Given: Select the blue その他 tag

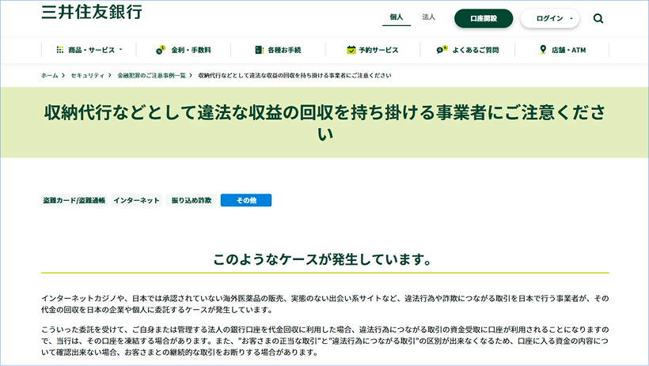Looking at the screenshot, I should tap(246, 200).
